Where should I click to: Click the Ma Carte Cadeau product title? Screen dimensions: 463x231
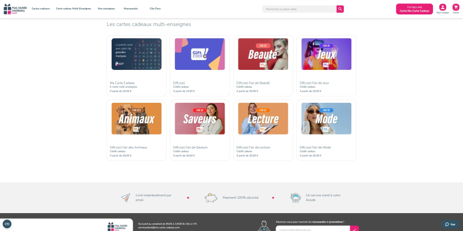click(x=122, y=83)
